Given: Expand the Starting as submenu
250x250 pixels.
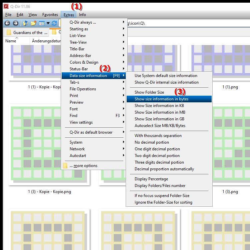Looking at the screenshot, I should 94,29.
